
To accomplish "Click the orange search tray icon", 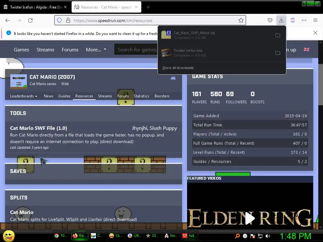I will point(237,236).
